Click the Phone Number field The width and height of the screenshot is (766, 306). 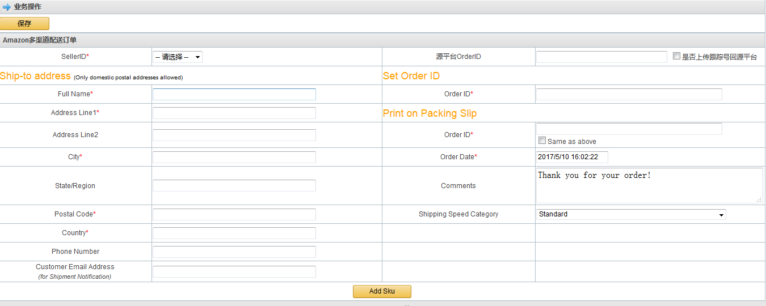(x=234, y=252)
